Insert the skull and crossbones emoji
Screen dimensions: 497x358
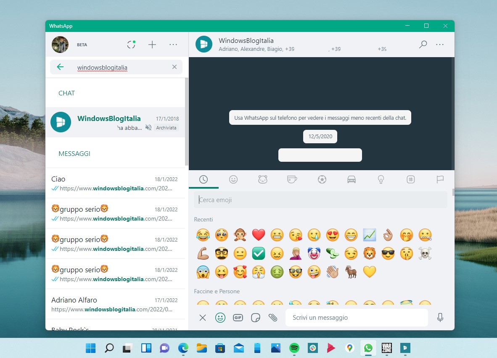pyautogui.click(x=425, y=253)
